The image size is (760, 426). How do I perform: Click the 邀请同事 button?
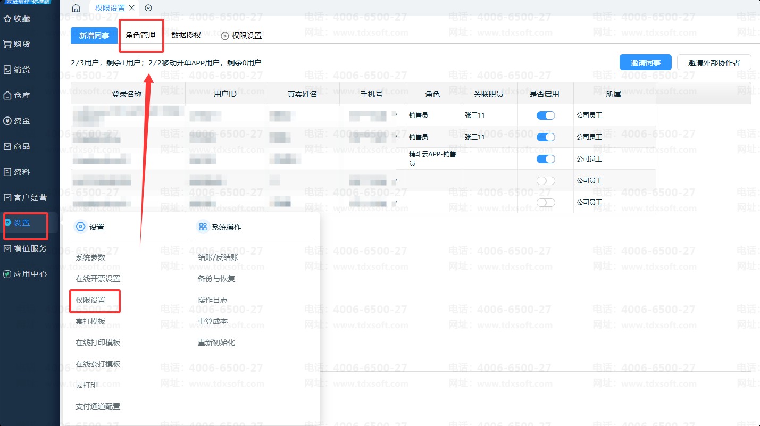point(646,63)
